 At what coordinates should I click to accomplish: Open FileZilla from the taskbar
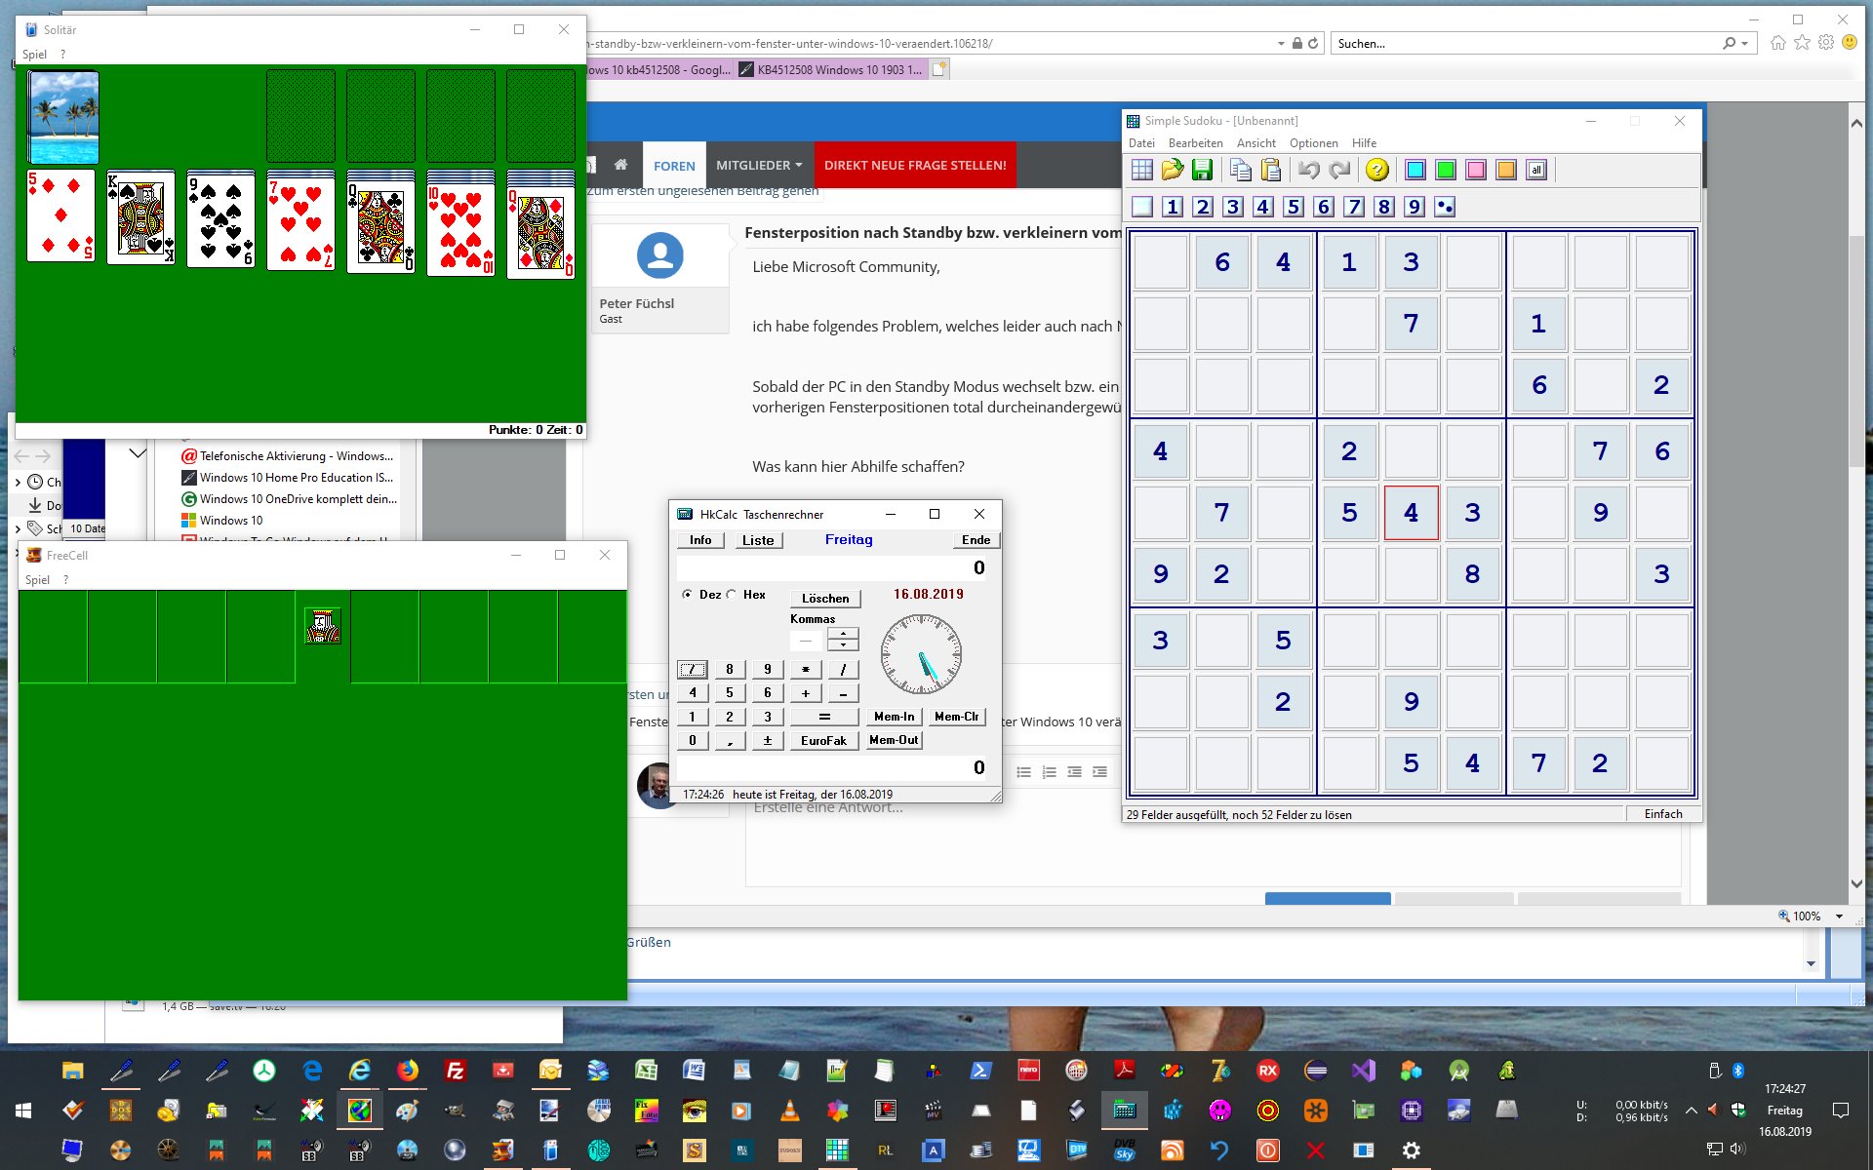pos(456,1071)
